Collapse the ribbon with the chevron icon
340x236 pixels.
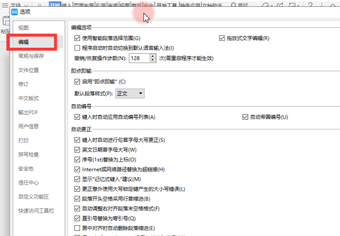point(333,5)
